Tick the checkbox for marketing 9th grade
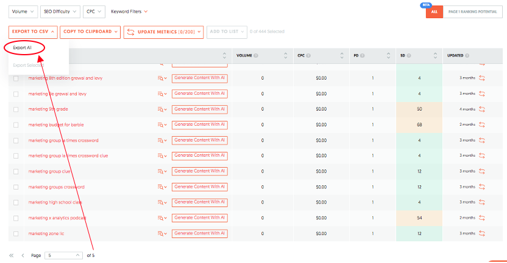The height and width of the screenshot is (263, 507). click(x=16, y=109)
